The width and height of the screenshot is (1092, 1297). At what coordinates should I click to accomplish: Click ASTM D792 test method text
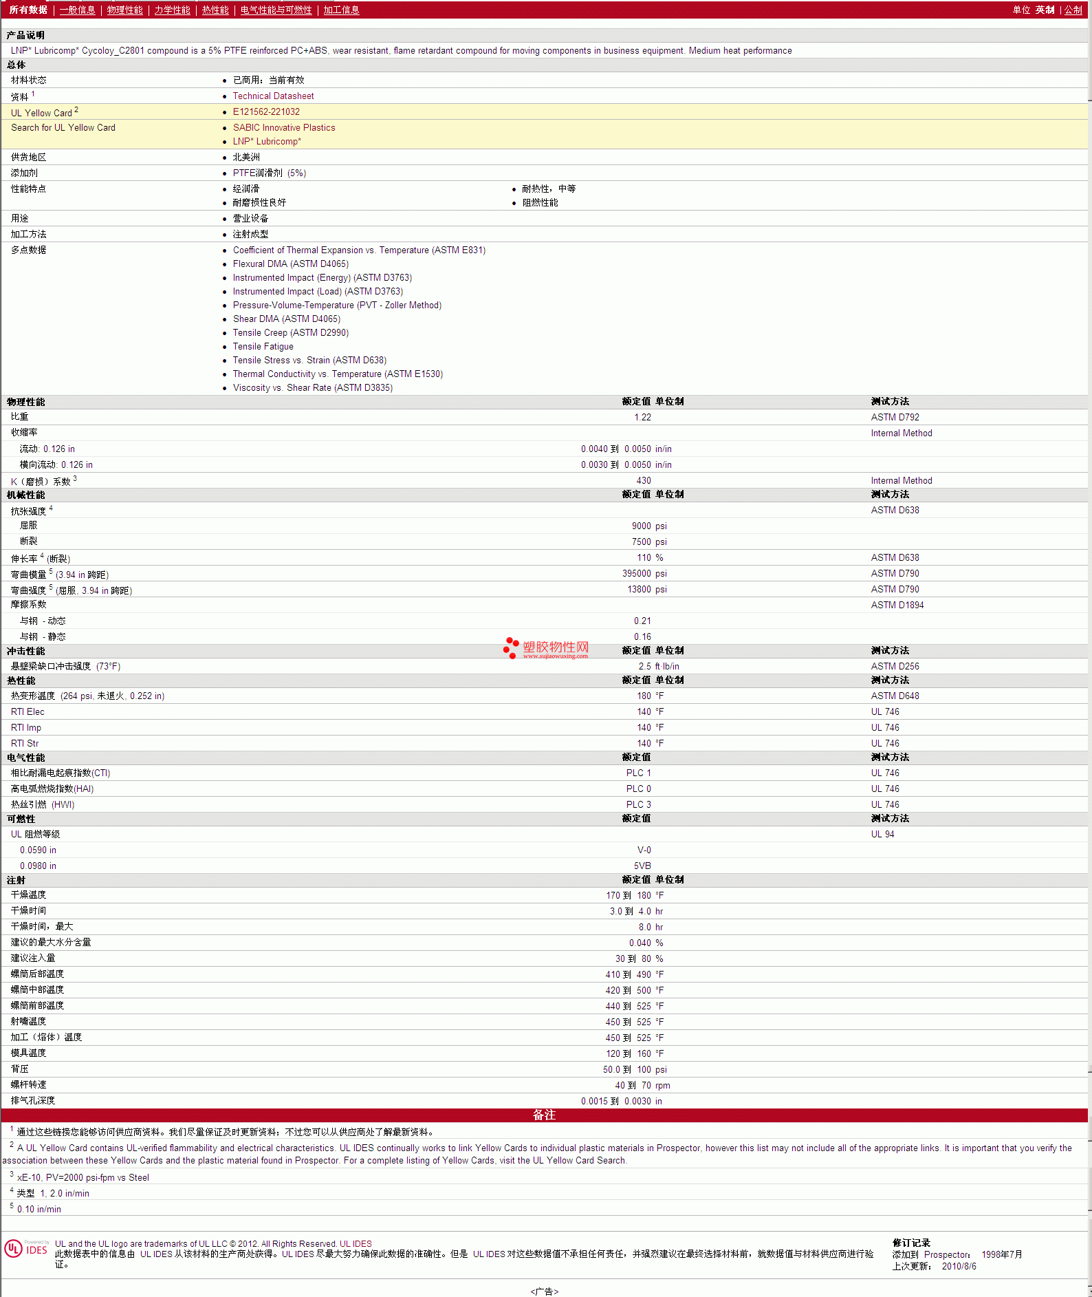click(895, 418)
